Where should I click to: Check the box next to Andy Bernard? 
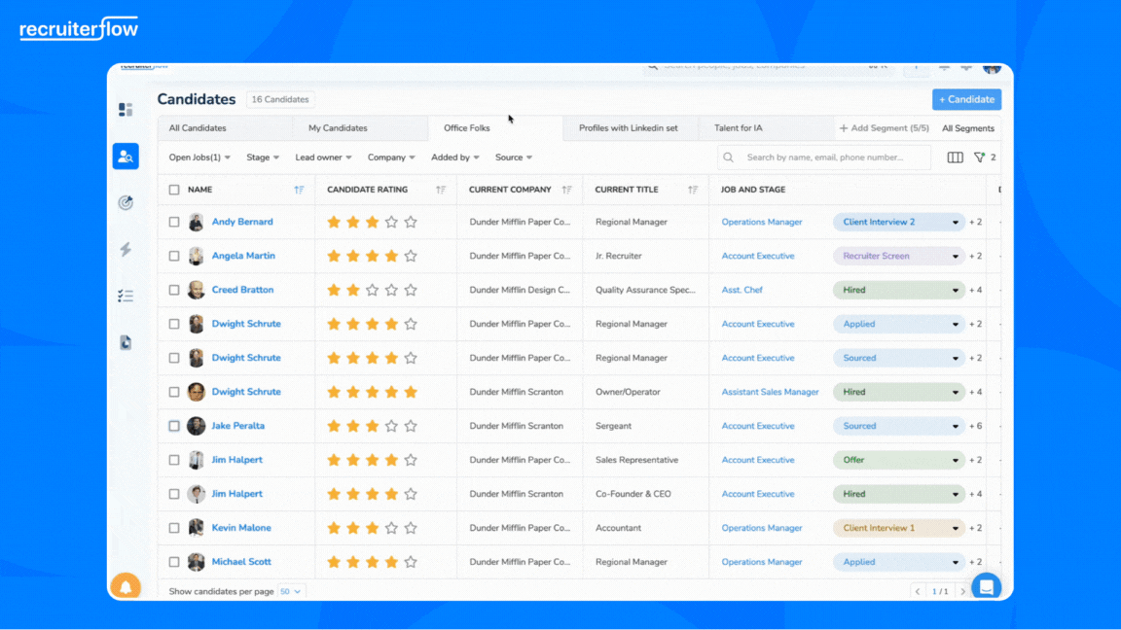pos(174,223)
